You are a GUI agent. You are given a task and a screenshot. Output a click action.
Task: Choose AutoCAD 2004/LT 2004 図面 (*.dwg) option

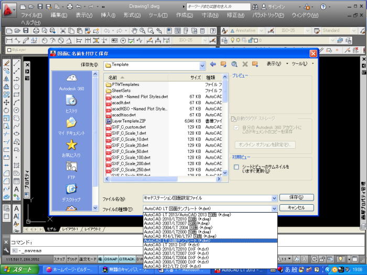pos(210,227)
